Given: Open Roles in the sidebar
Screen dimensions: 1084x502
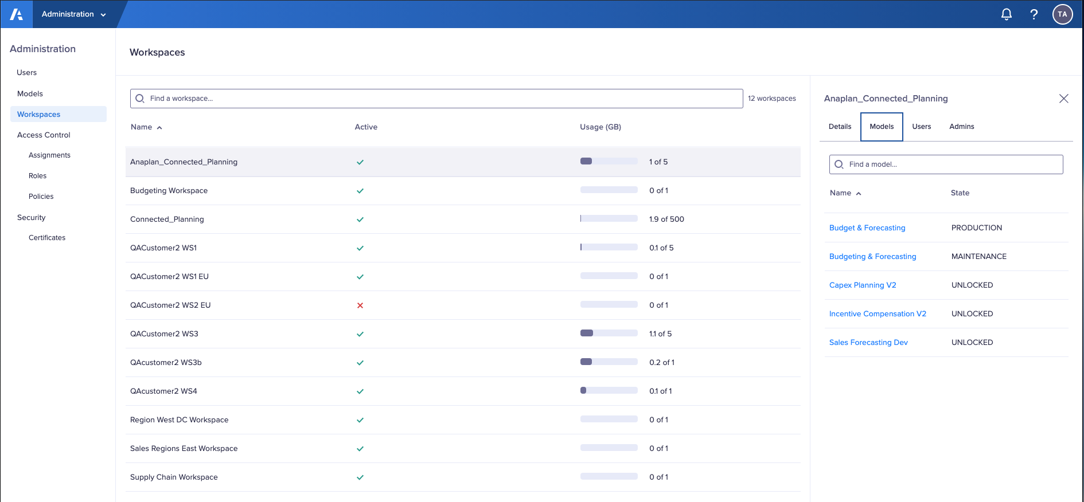Looking at the screenshot, I should point(38,176).
